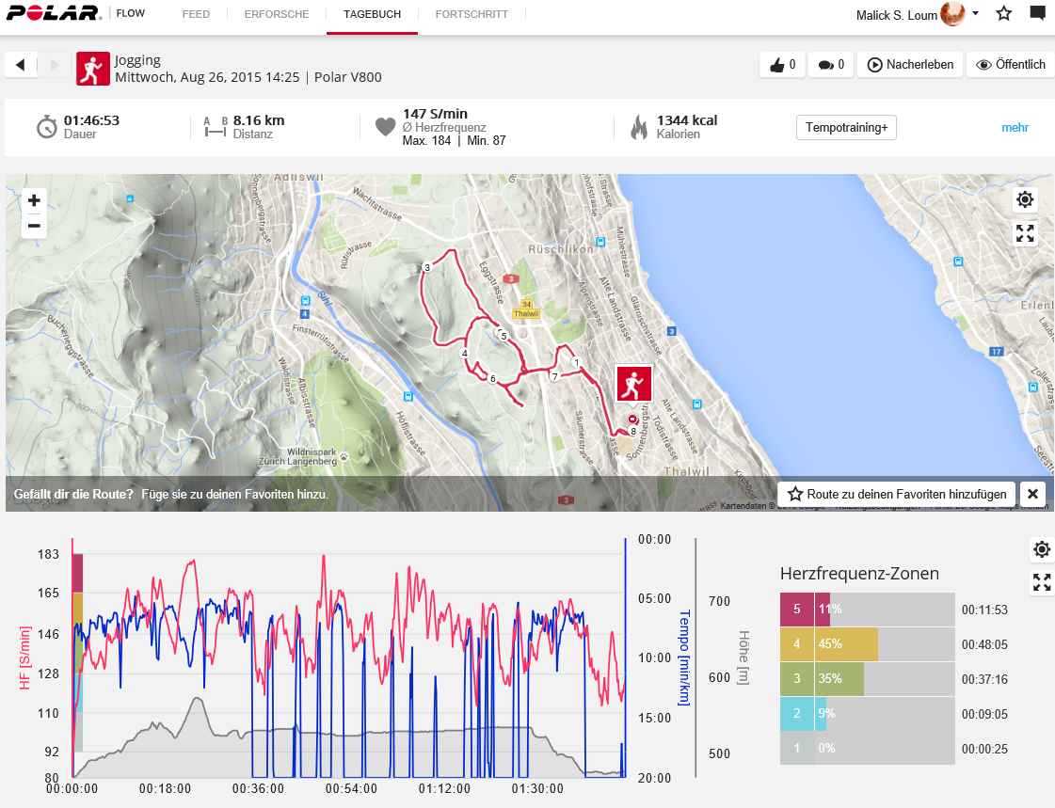Click the map zoom out minus button
The width and height of the screenshot is (1055, 808).
[x=34, y=226]
